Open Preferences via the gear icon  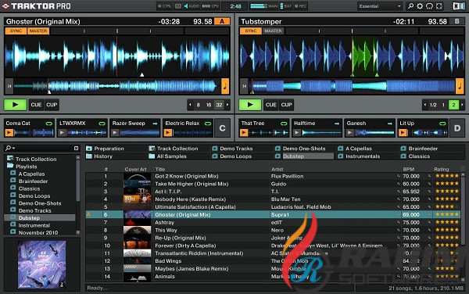[420, 6]
